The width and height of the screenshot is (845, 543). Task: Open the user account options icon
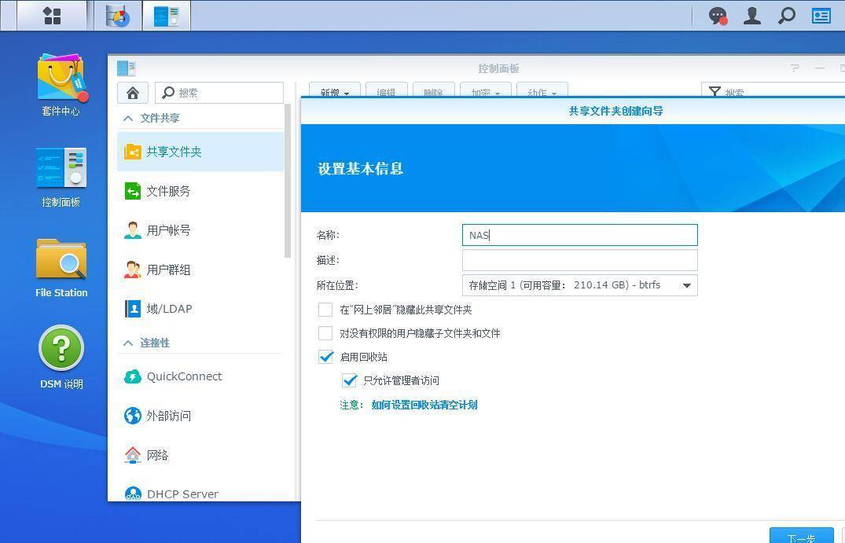point(752,16)
